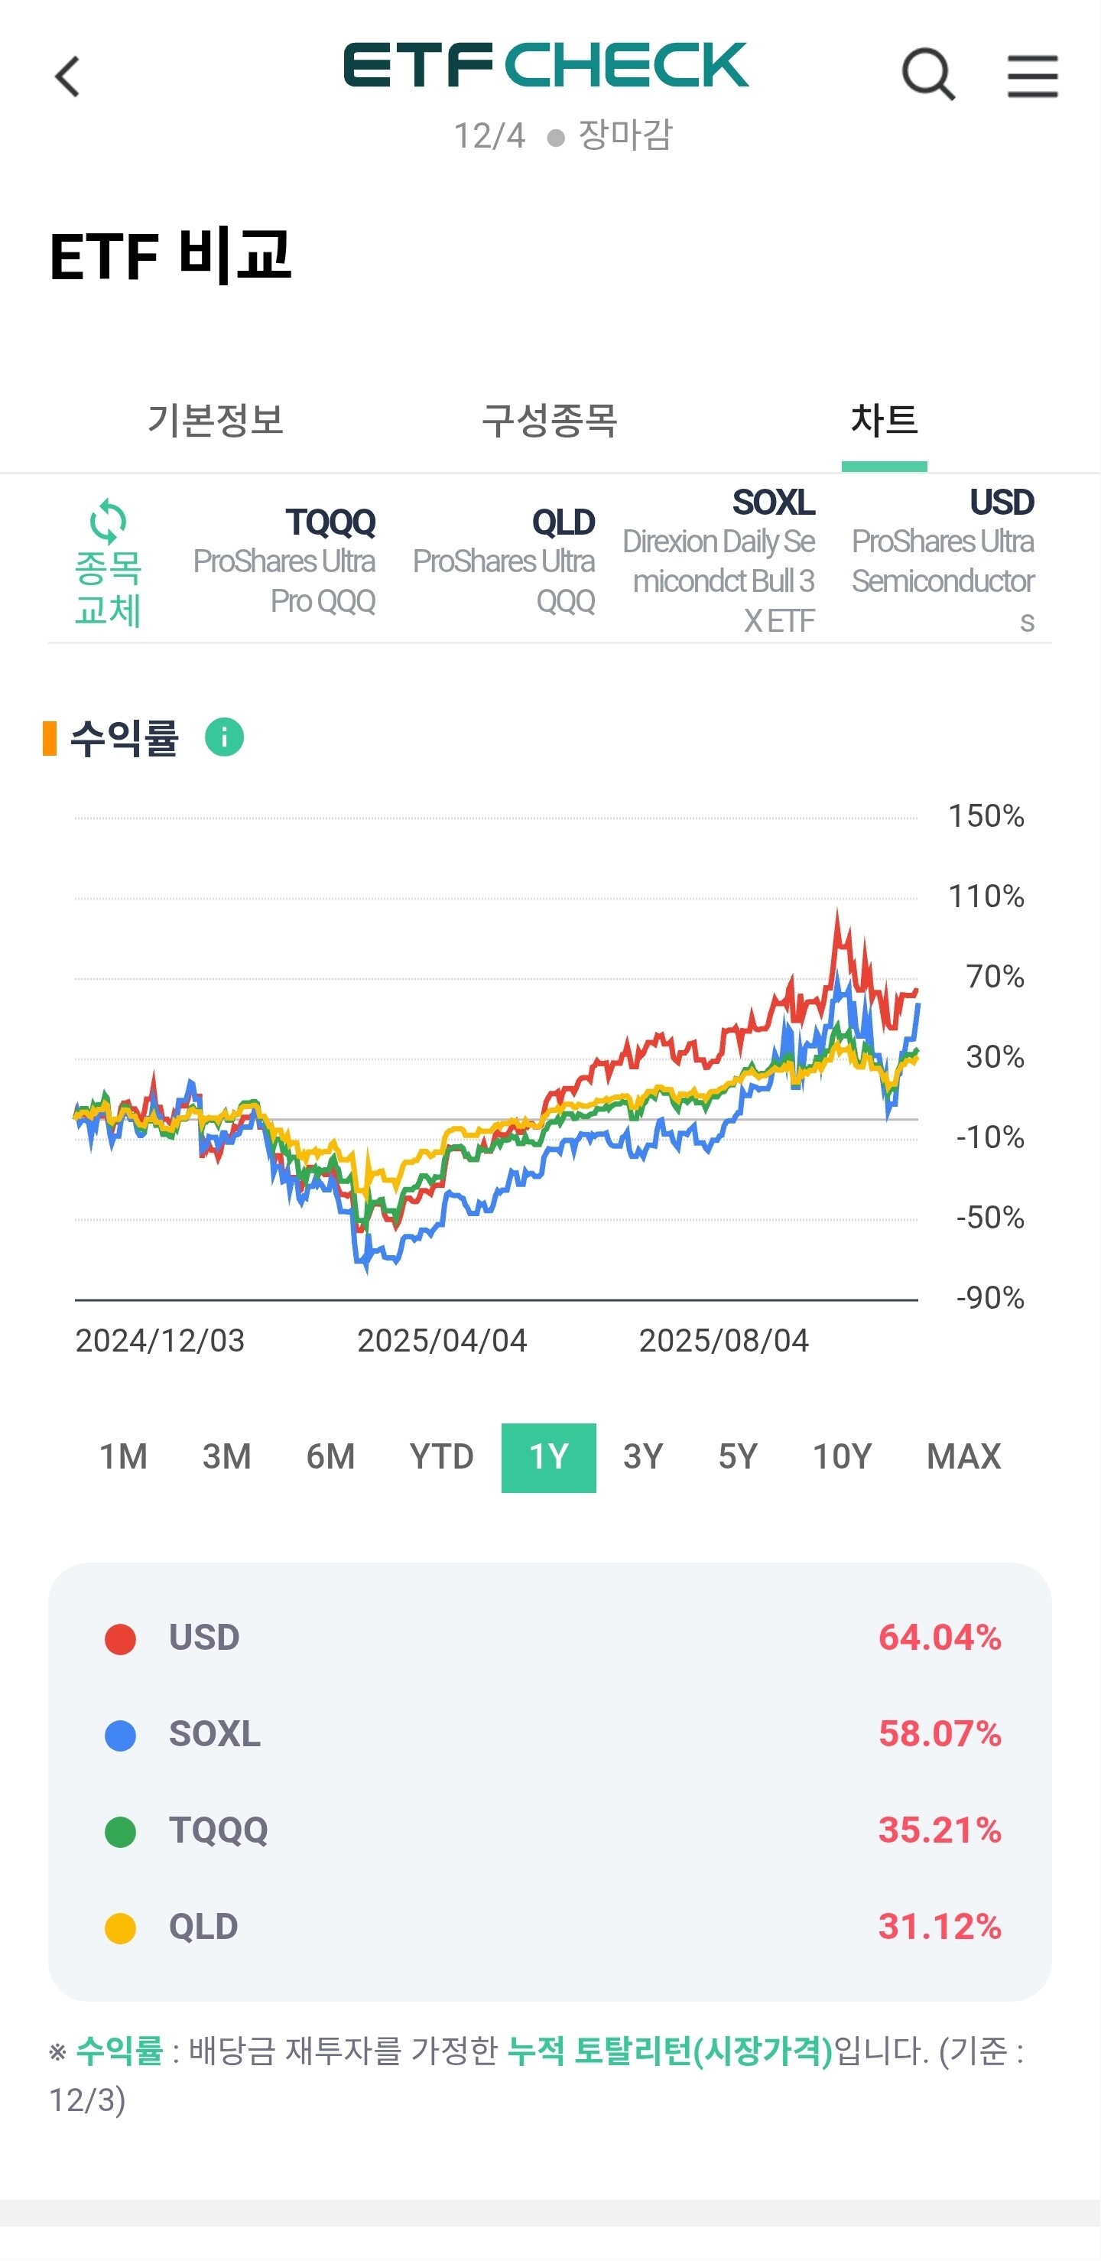Tap the red USD legend dot
Screen dimensions: 1101x2261
[120, 1638]
